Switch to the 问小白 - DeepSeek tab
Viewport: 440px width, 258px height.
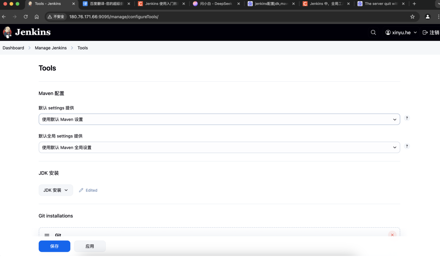pyautogui.click(x=216, y=4)
